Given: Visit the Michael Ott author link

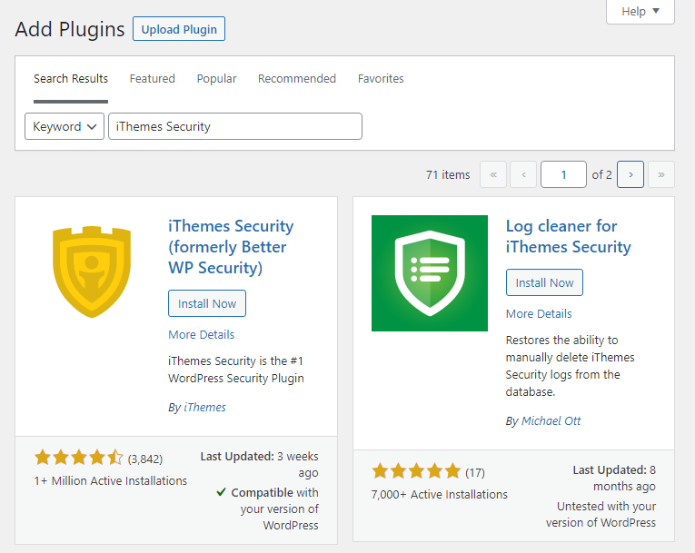Looking at the screenshot, I should tap(551, 421).
